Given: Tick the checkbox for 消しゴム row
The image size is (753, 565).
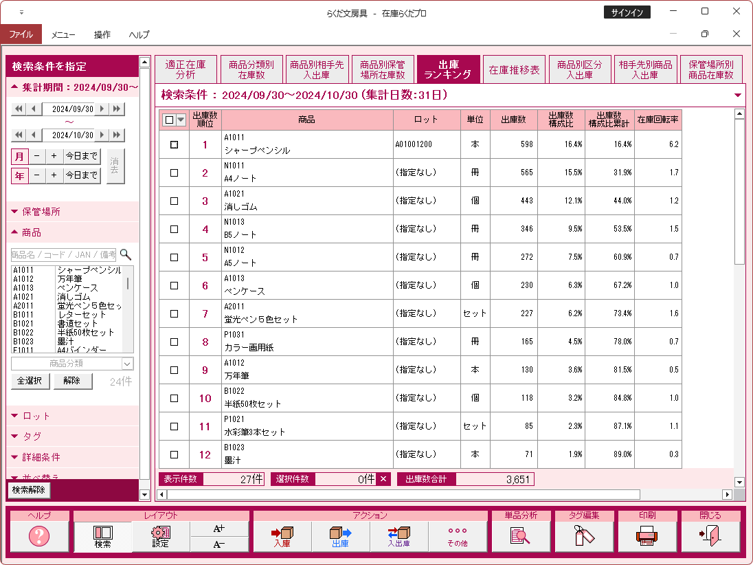Looking at the screenshot, I should 174,201.
